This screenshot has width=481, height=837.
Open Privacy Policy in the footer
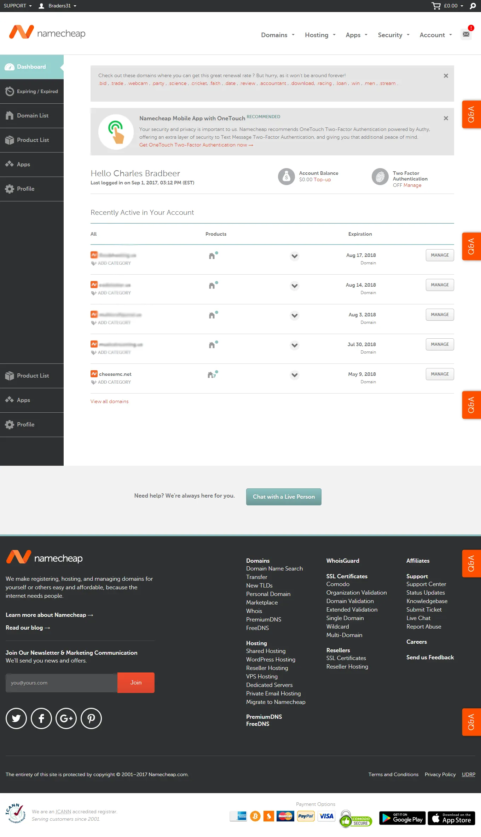click(x=440, y=774)
